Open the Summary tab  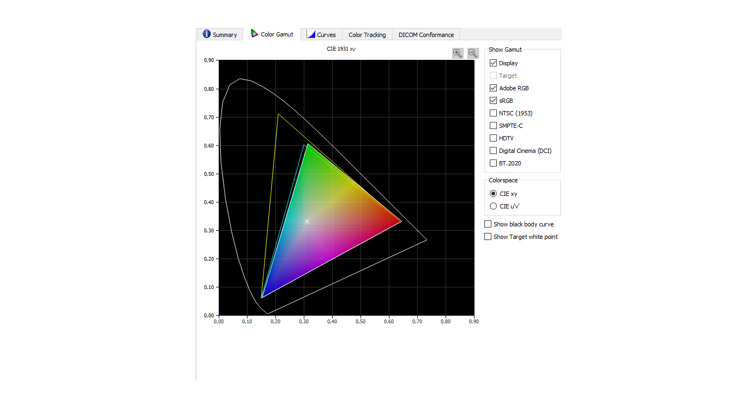[x=220, y=34]
